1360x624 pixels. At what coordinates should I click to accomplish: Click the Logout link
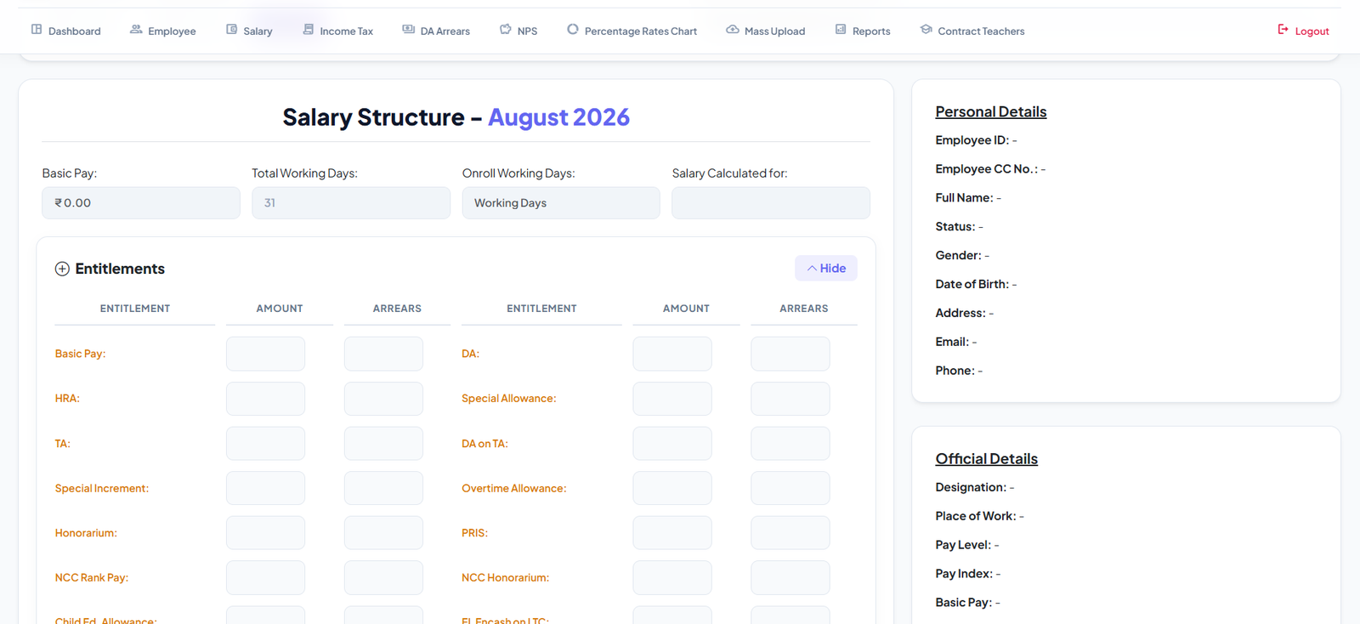click(x=1304, y=31)
